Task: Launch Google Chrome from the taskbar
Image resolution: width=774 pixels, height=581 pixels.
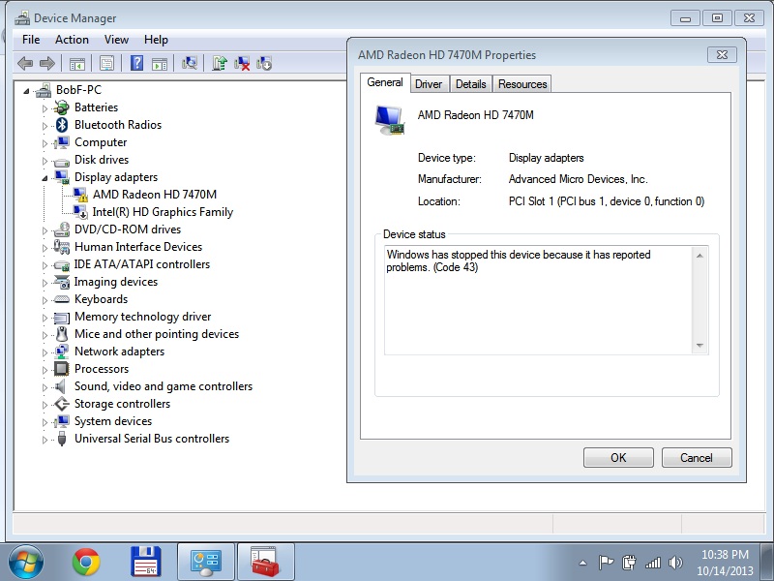Action: click(x=86, y=562)
